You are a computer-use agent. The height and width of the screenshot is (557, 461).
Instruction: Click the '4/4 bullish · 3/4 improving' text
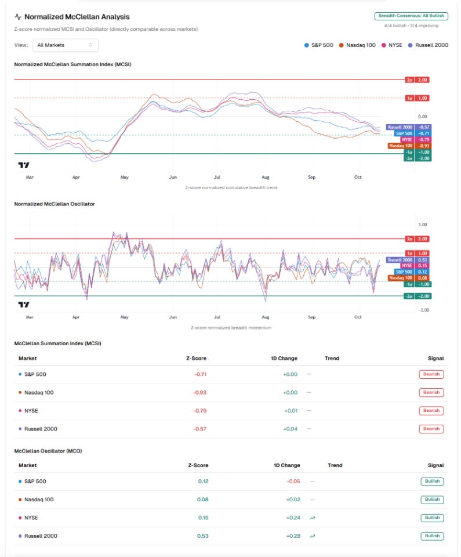(x=411, y=26)
